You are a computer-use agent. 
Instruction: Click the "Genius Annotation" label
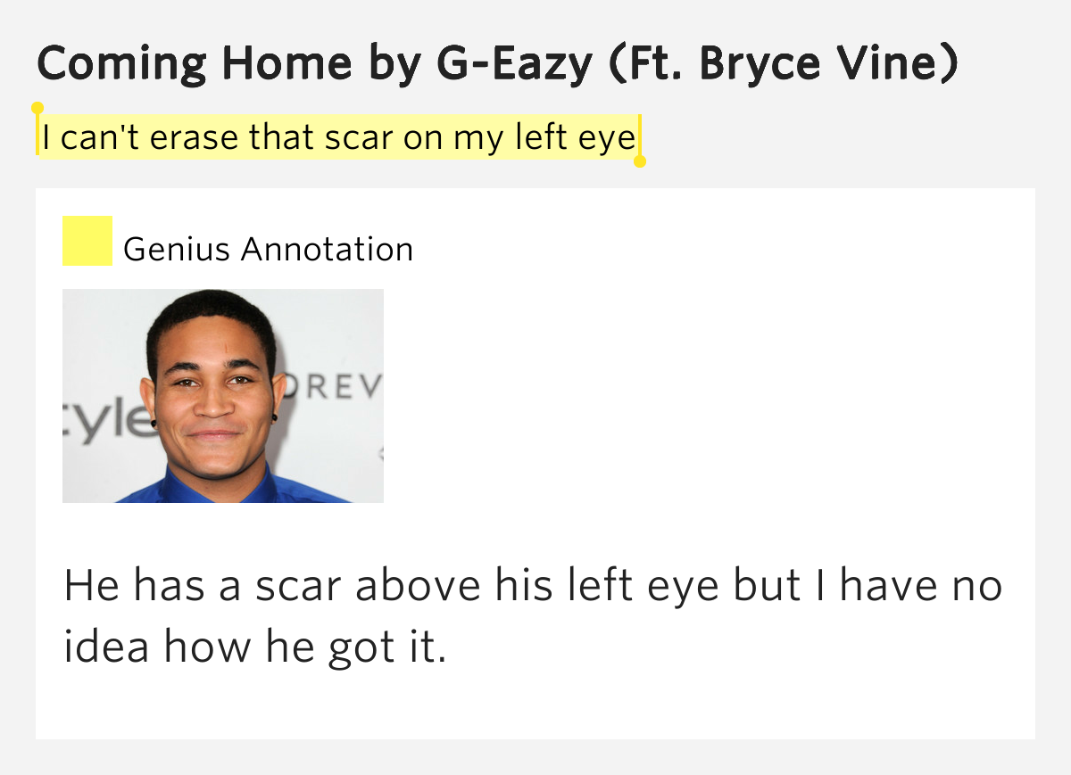click(x=268, y=249)
